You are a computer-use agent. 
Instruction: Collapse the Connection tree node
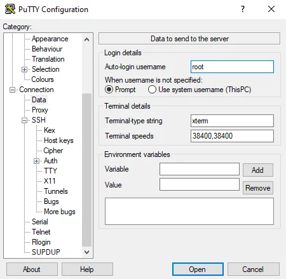pyautogui.click(x=12, y=90)
